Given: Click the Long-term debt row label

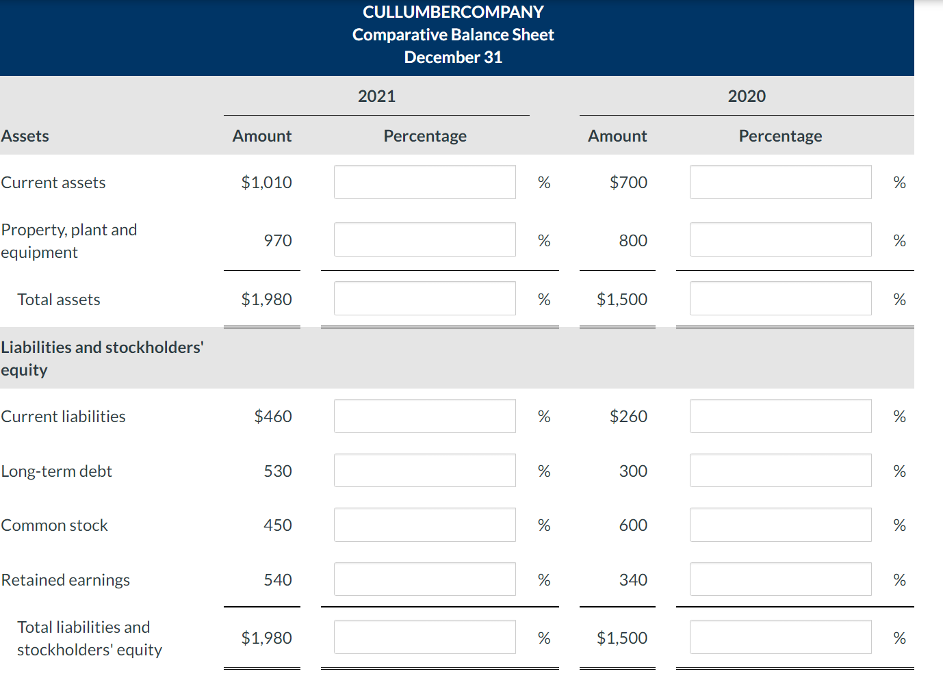Looking at the screenshot, I should coord(56,471).
